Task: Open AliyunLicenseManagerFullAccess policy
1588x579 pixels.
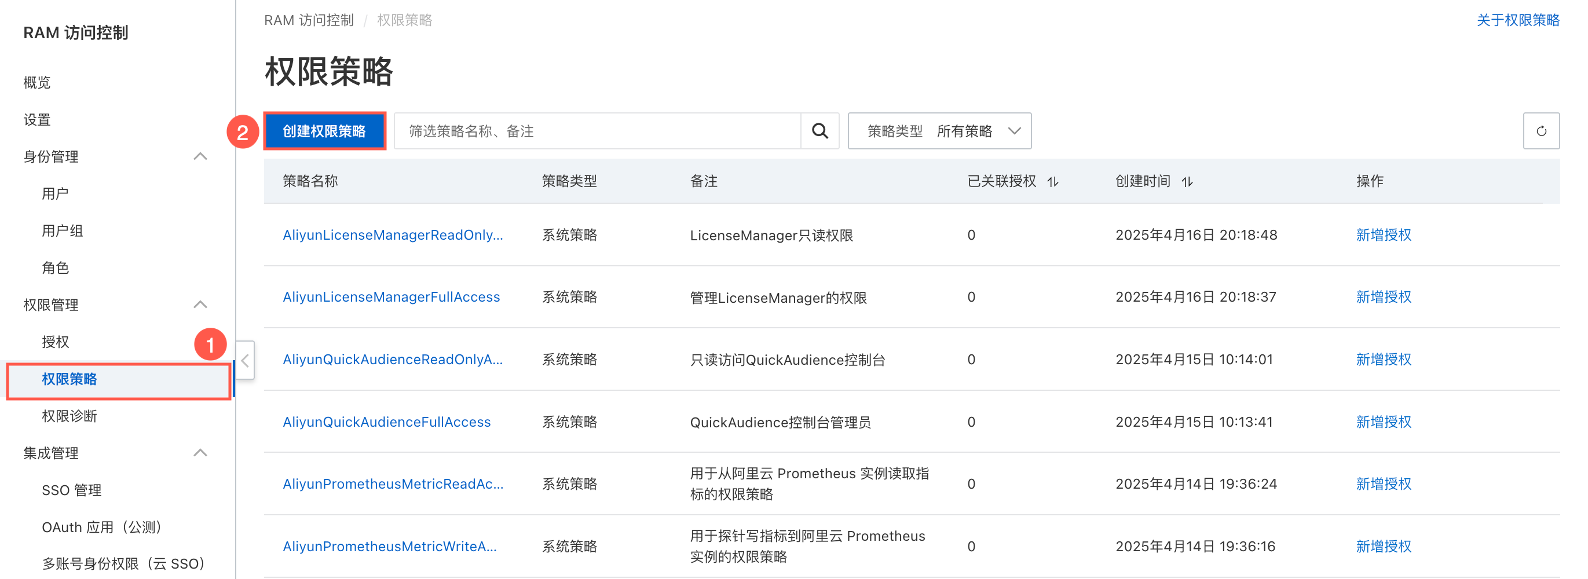Action: [391, 297]
